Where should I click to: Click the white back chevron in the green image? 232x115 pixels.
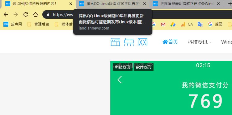(120, 80)
